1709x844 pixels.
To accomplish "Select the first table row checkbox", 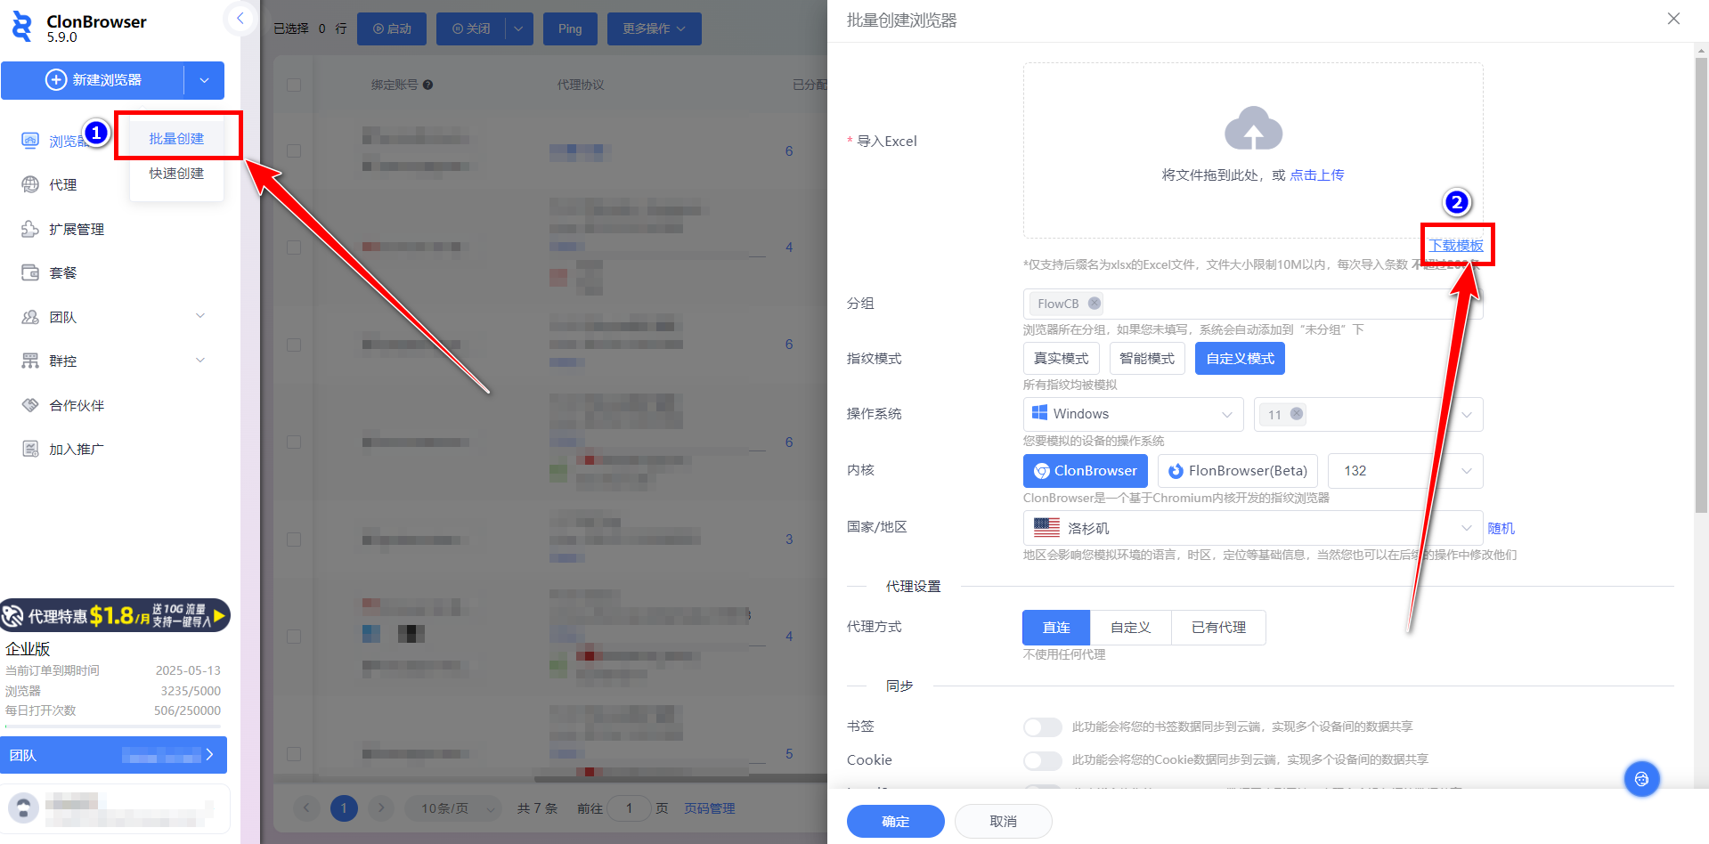I will [x=294, y=150].
